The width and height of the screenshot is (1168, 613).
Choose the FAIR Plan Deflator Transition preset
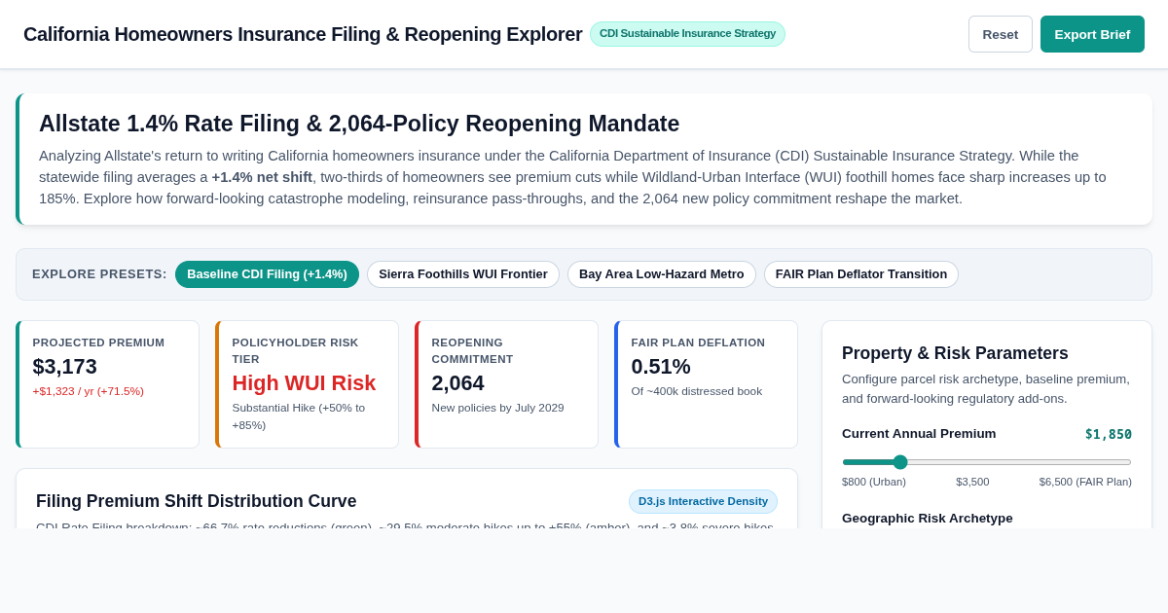(861, 274)
